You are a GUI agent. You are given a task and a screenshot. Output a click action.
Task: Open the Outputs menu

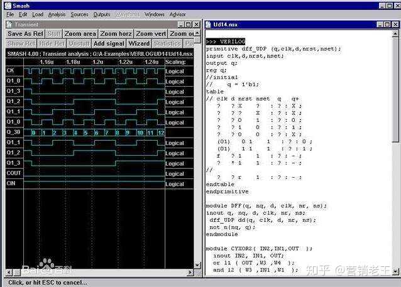(101, 14)
